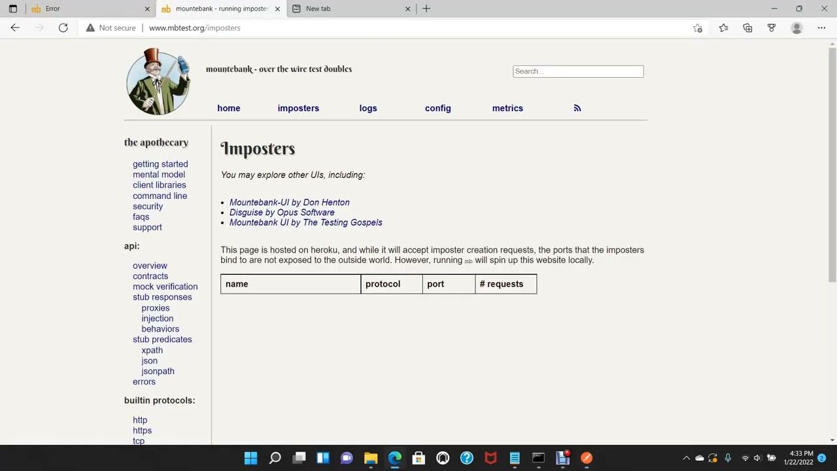The height and width of the screenshot is (471, 837).
Task: Switch to the New tab tab
Action: [x=352, y=9]
